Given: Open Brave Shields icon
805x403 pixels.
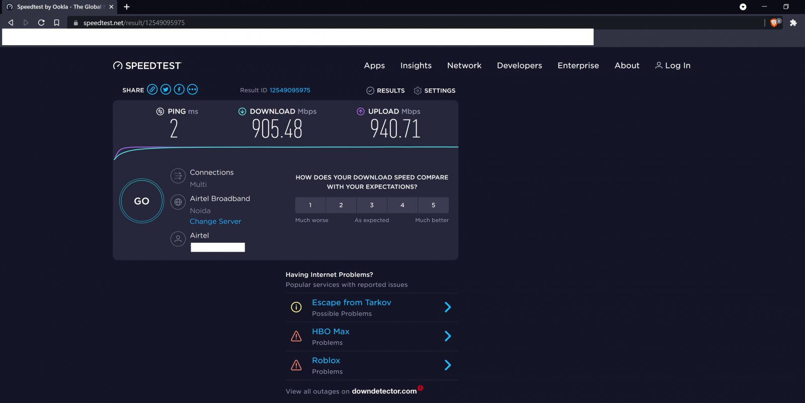Looking at the screenshot, I should point(775,23).
